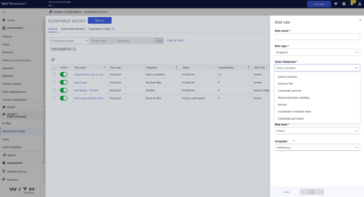Switch to Suppression rules tab

tap(99, 29)
